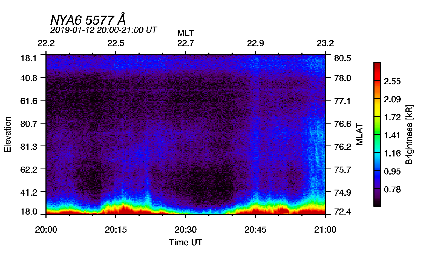Click colorbar value '0.78'
The height and width of the screenshot is (274, 438).
[x=392, y=189]
